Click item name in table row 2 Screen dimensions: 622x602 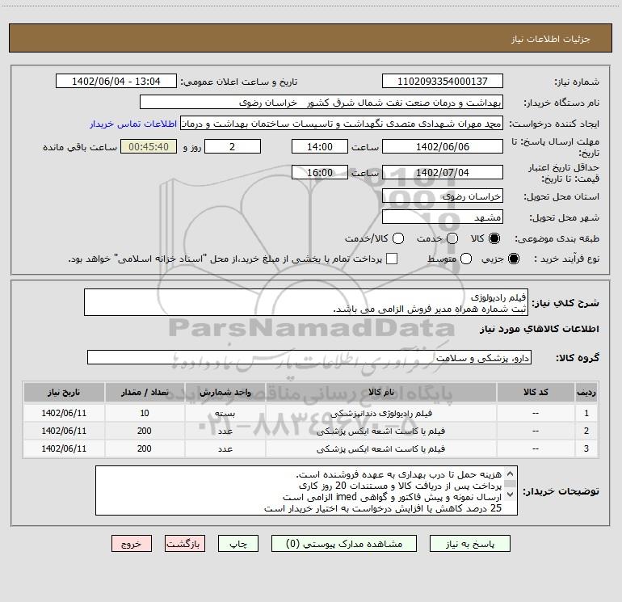(380, 431)
